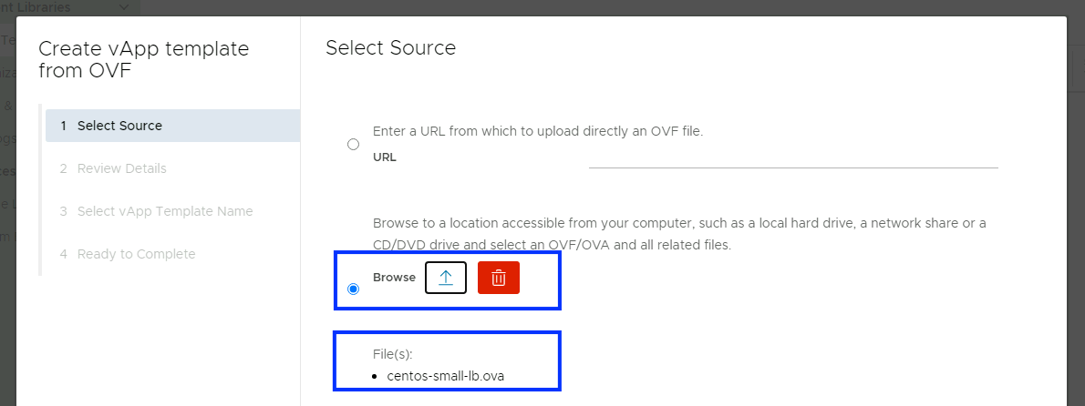Jump to Select vApp Template Name step
This screenshot has height=406, width=1085.
pyautogui.click(x=164, y=211)
